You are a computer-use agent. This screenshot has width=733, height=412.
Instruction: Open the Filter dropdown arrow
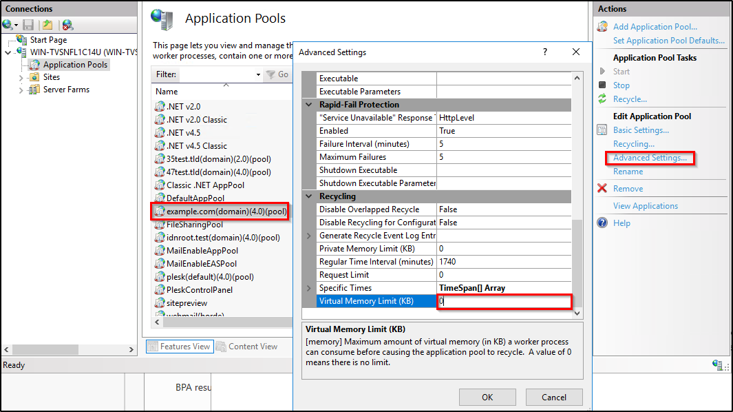coord(258,74)
